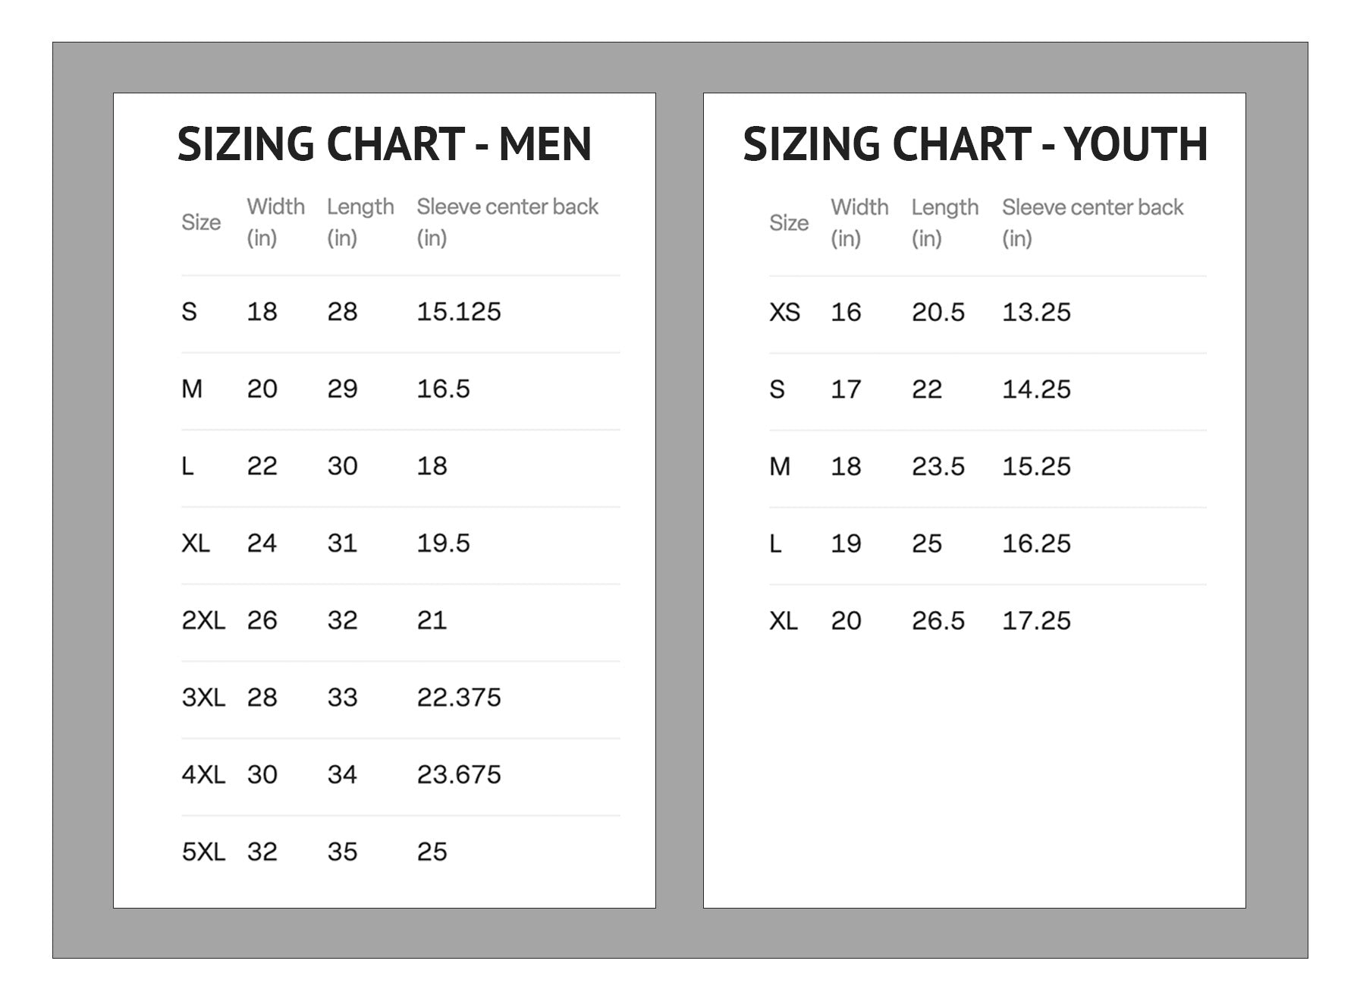Click the 35 length value for men's 5XL
Image resolution: width=1360 pixels, height=1008 pixels.
(x=342, y=852)
